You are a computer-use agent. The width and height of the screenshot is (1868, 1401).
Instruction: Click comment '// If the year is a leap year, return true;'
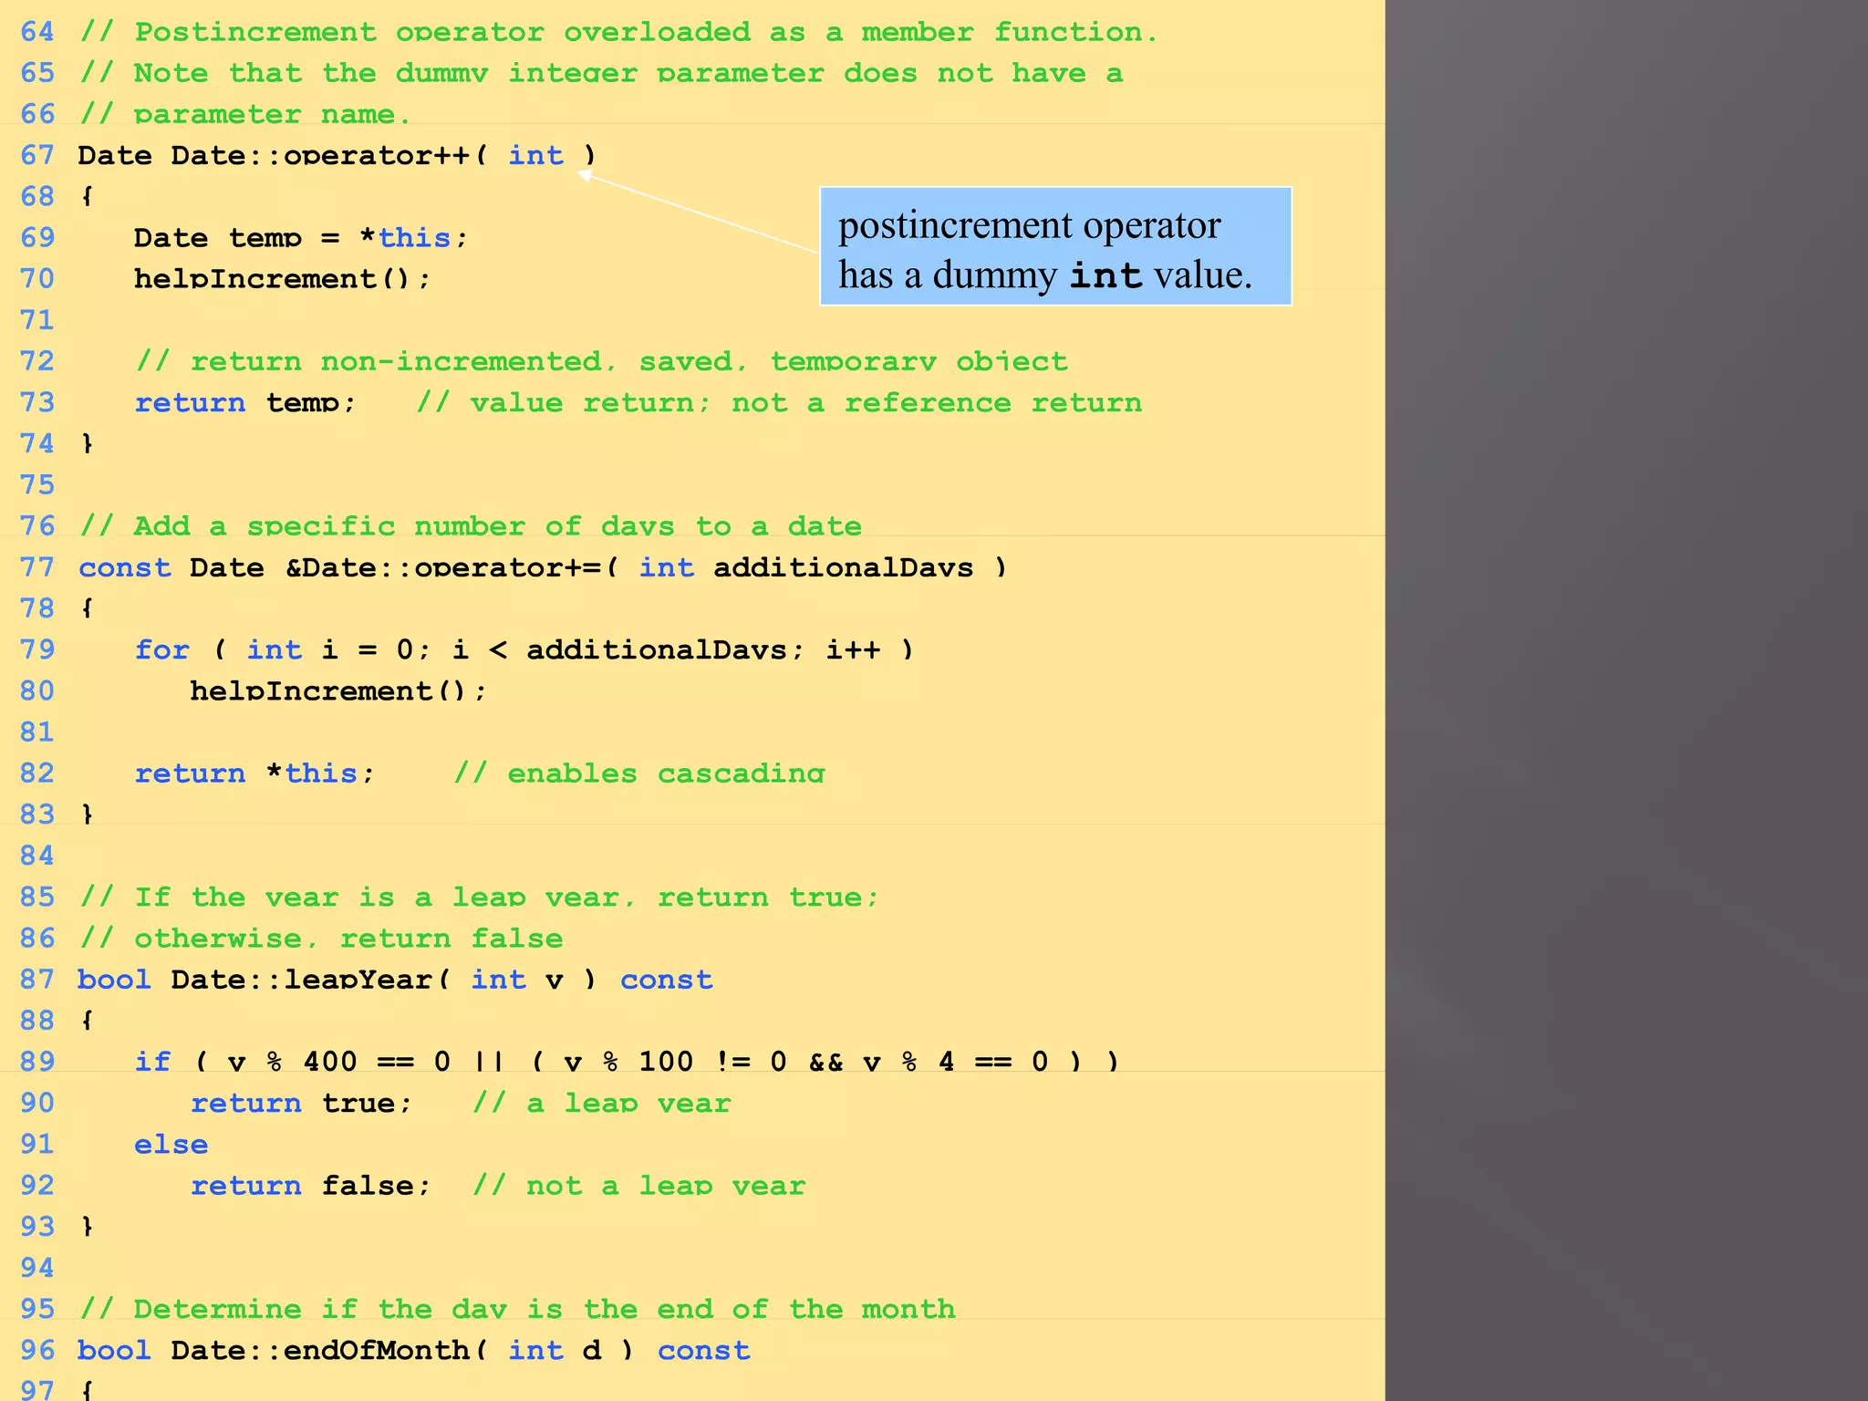(x=479, y=897)
